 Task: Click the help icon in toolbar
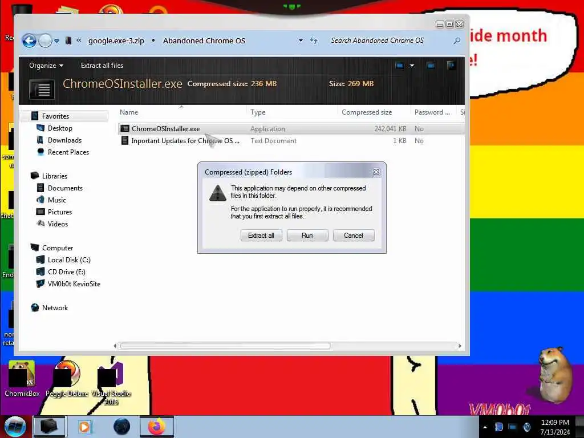[451, 66]
